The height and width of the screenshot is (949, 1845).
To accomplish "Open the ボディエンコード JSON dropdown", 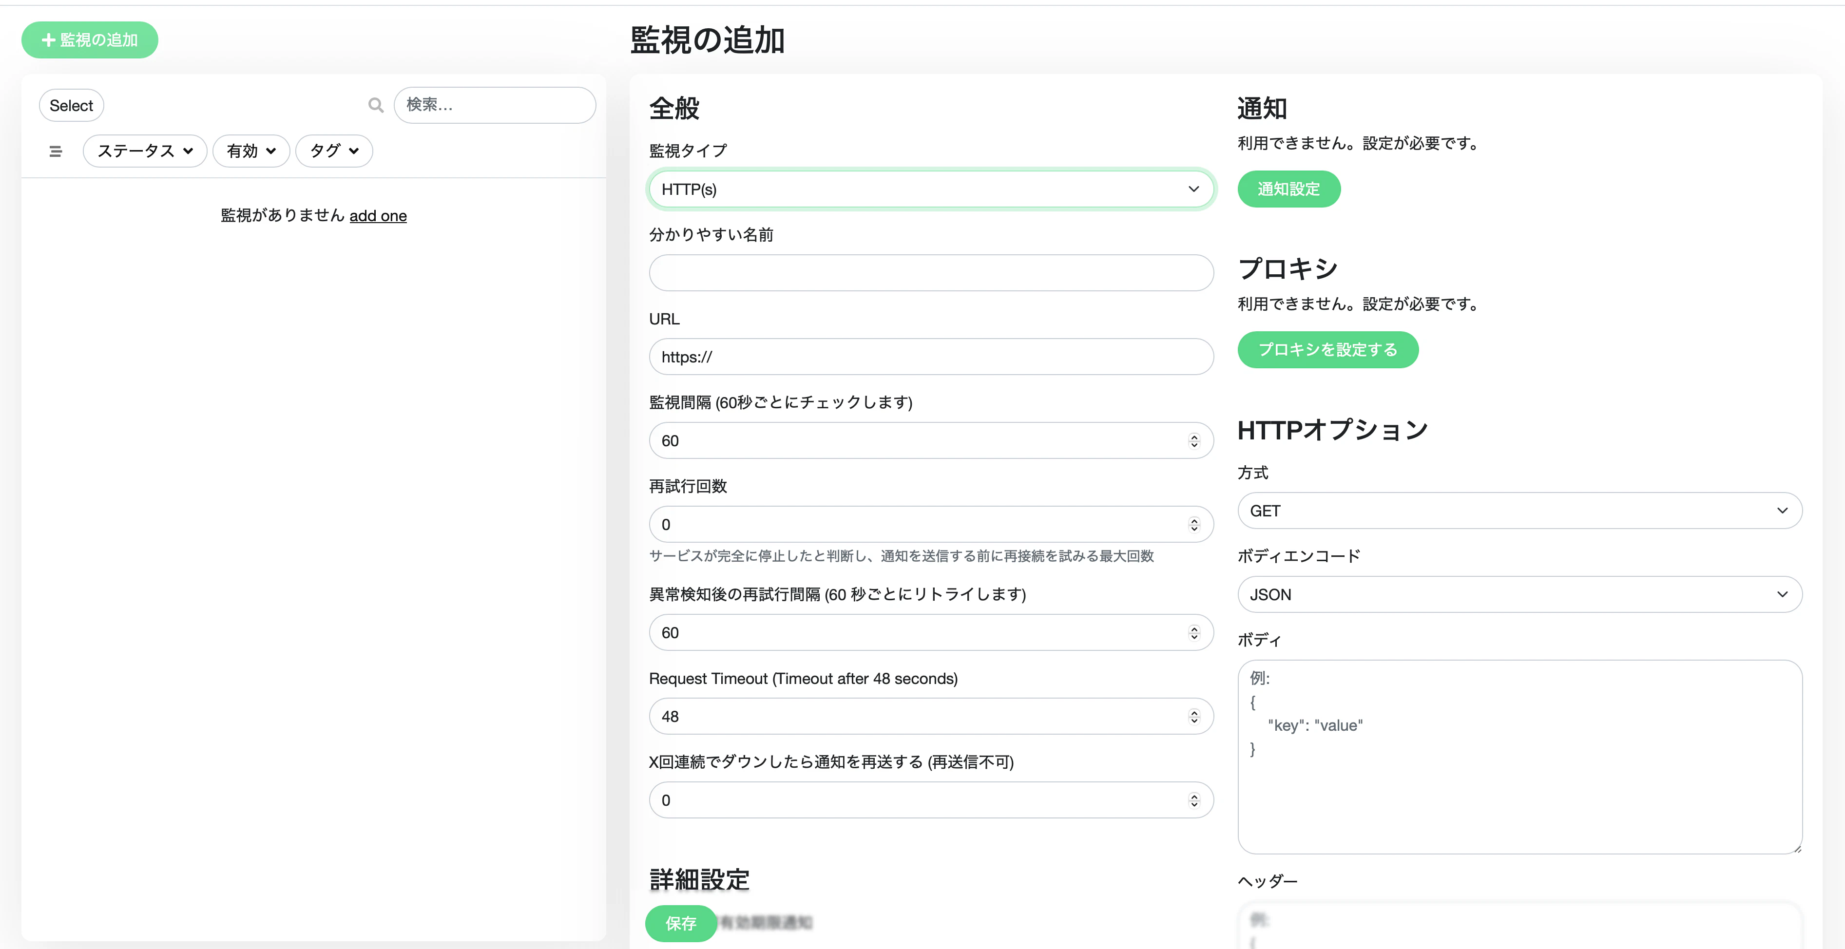I will tap(1520, 594).
